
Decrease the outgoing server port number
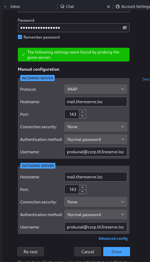click(82, 191)
